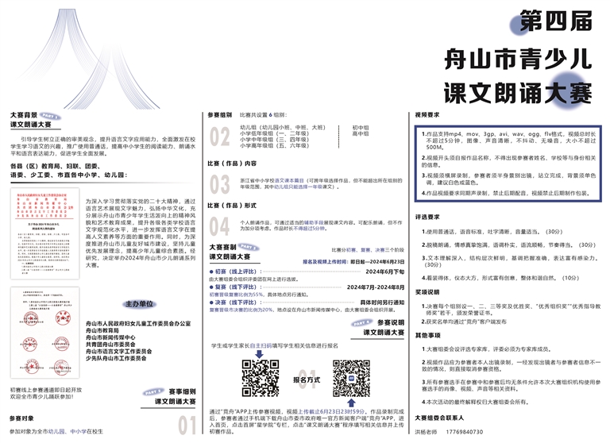This screenshot has height=443, width=610.
Task: Click the date 2024年6月下旬
Action: 384,272
